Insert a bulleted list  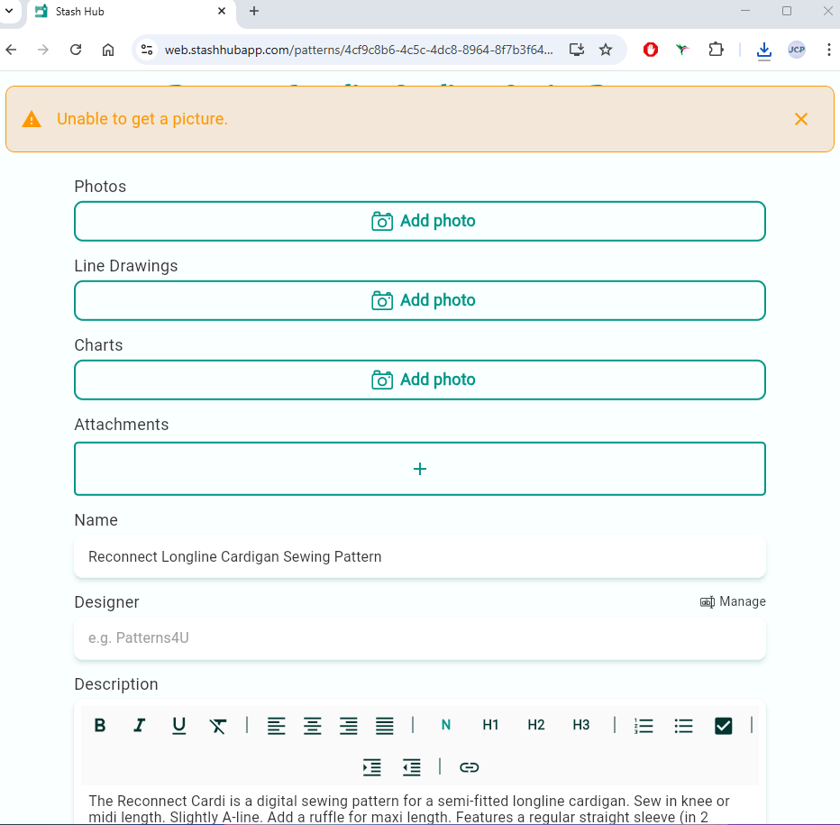(683, 725)
